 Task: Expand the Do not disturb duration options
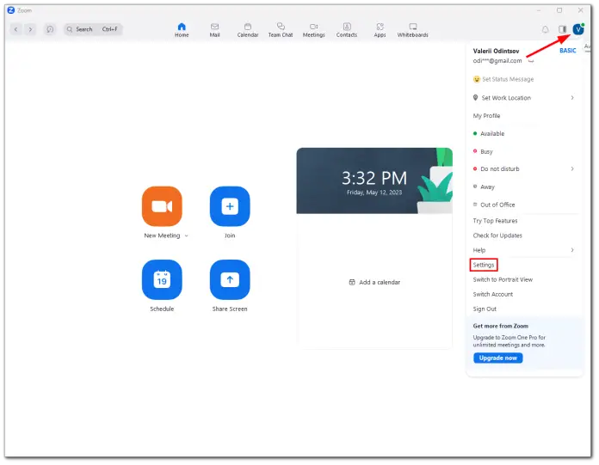(x=572, y=169)
